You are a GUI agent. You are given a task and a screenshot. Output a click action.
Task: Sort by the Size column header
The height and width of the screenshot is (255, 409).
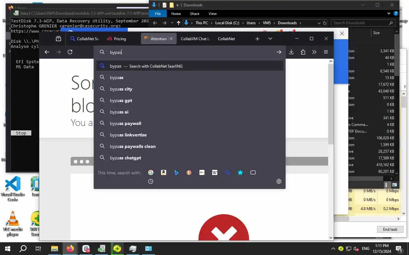tap(376, 33)
